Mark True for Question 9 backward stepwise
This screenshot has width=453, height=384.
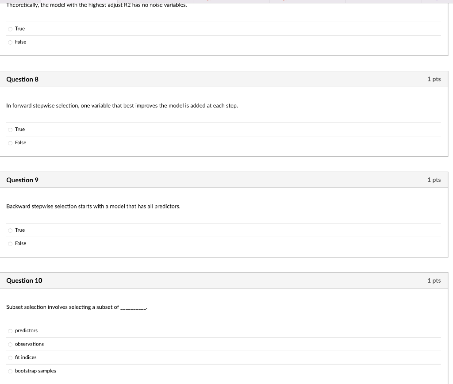(11, 230)
